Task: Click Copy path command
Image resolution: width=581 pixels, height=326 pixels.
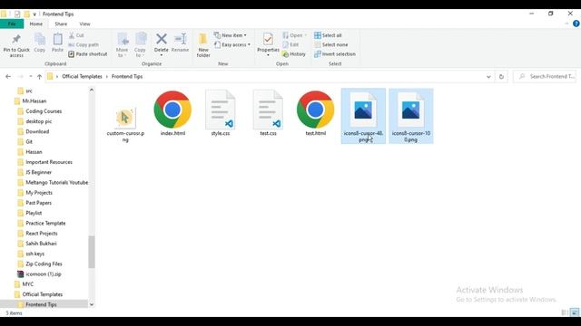Action: (84, 44)
